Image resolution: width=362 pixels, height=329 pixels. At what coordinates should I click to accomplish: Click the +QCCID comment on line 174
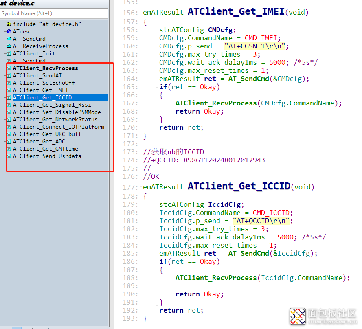click(204, 160)
